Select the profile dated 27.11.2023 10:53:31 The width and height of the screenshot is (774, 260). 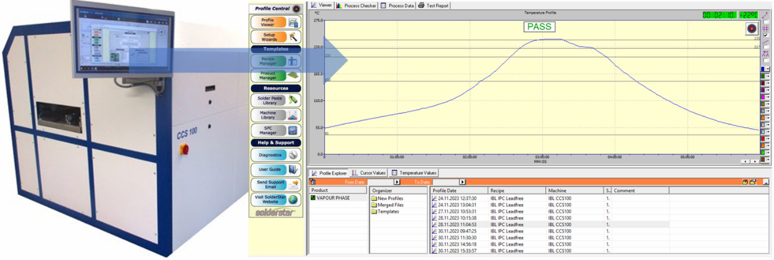pyautogui.click(x=457, y=211)
